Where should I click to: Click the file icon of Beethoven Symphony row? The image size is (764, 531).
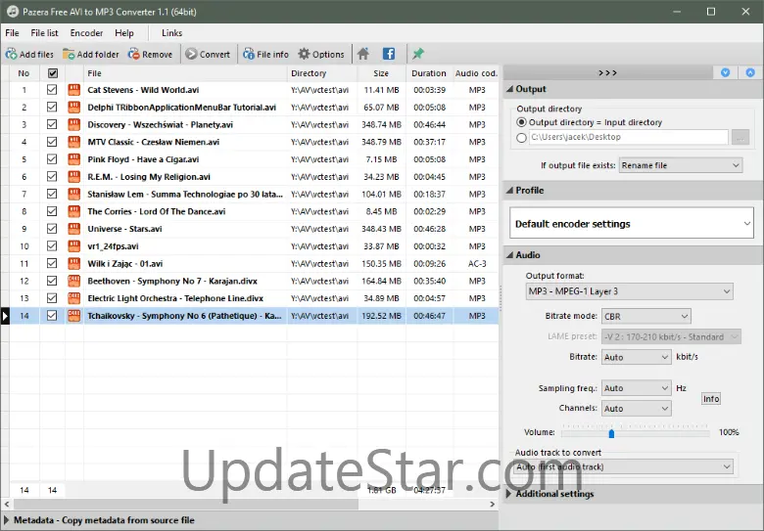[x=74, y=281]
